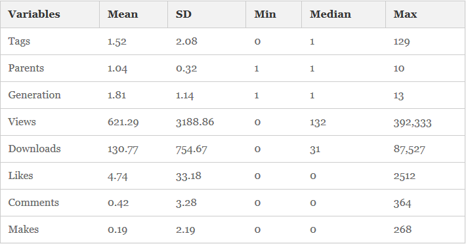This screenshot has height=244, width=466.
Task: Click the Tags row label
Action: pos(19,41)
